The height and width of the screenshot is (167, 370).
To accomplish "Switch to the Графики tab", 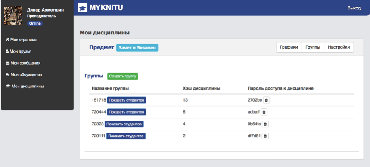I will pos(289,47).
